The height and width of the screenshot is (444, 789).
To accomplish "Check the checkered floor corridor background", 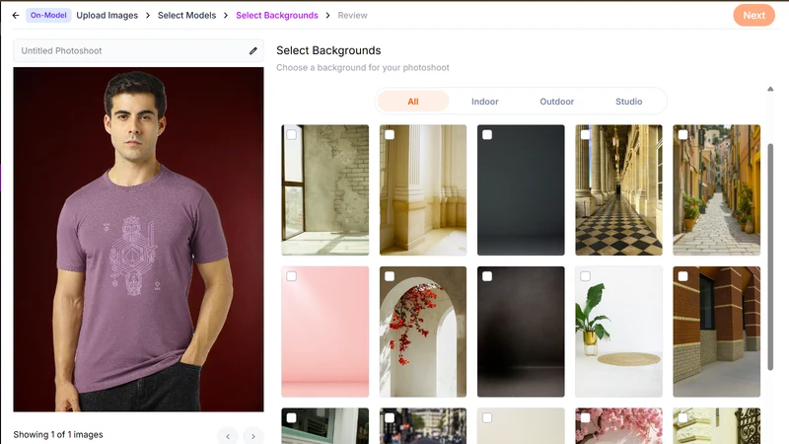I will tap(585, 135).
